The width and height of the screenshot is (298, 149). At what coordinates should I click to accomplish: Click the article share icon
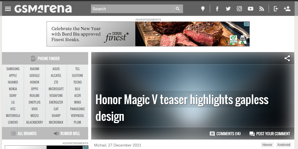[287, 58]
